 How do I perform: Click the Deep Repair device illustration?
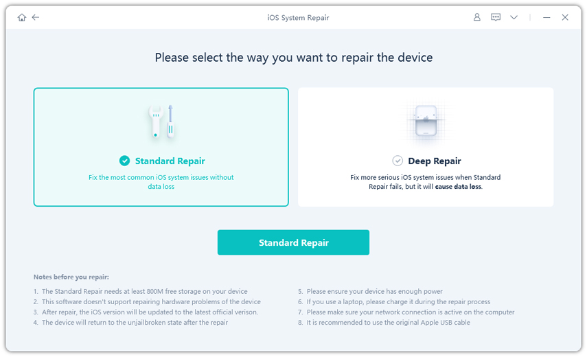click(x=426, y=122)
